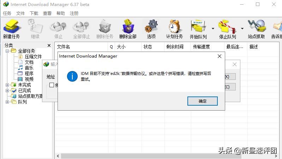Open 计划任务 alarm clock icon
The width and height of the screenshot is (282, 159).
[x=174, y=26]
